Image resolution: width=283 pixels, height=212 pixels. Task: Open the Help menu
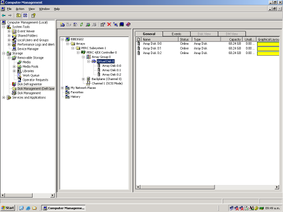click(57, 9)
